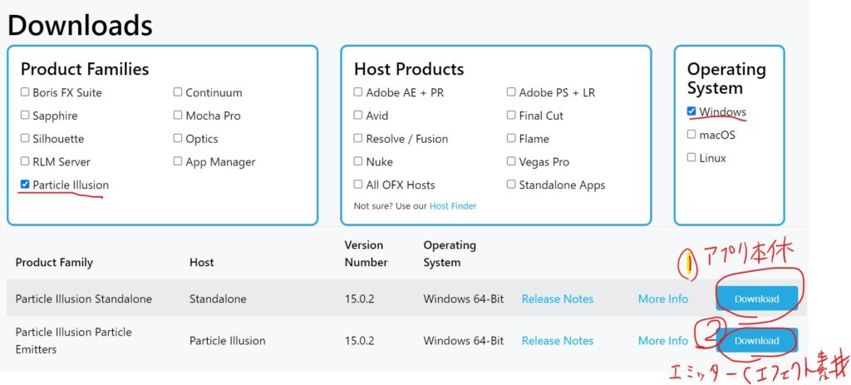Select the Linux operating system checkbox
Viewport: 851px width, 385px height.
691,157
